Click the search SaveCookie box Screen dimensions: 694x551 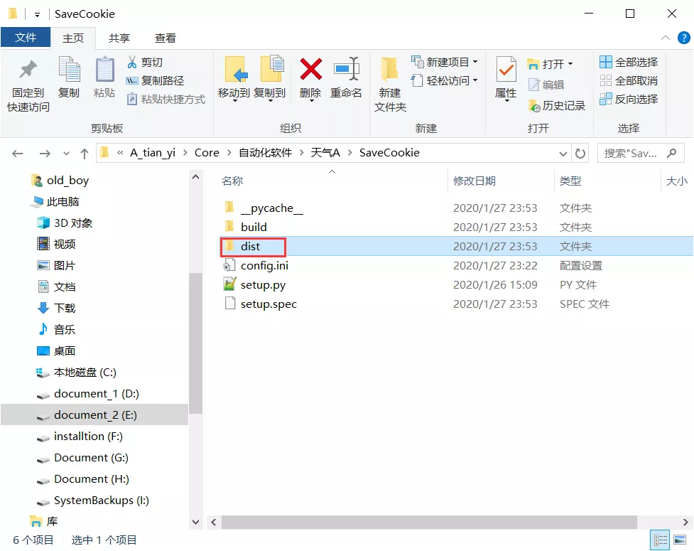coord(641,154)
